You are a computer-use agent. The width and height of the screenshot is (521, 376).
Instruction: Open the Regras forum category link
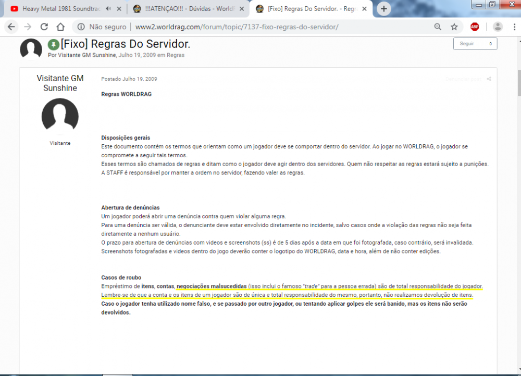click(x=176, y=55)
